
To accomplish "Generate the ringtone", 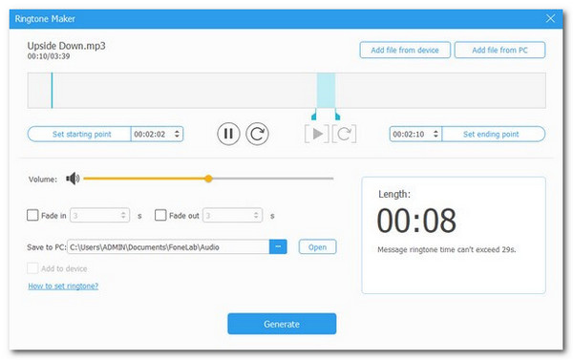I will (x=282, y=324).
